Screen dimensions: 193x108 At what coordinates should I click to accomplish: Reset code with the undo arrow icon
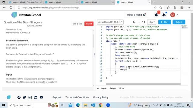(x=144, y=22)
